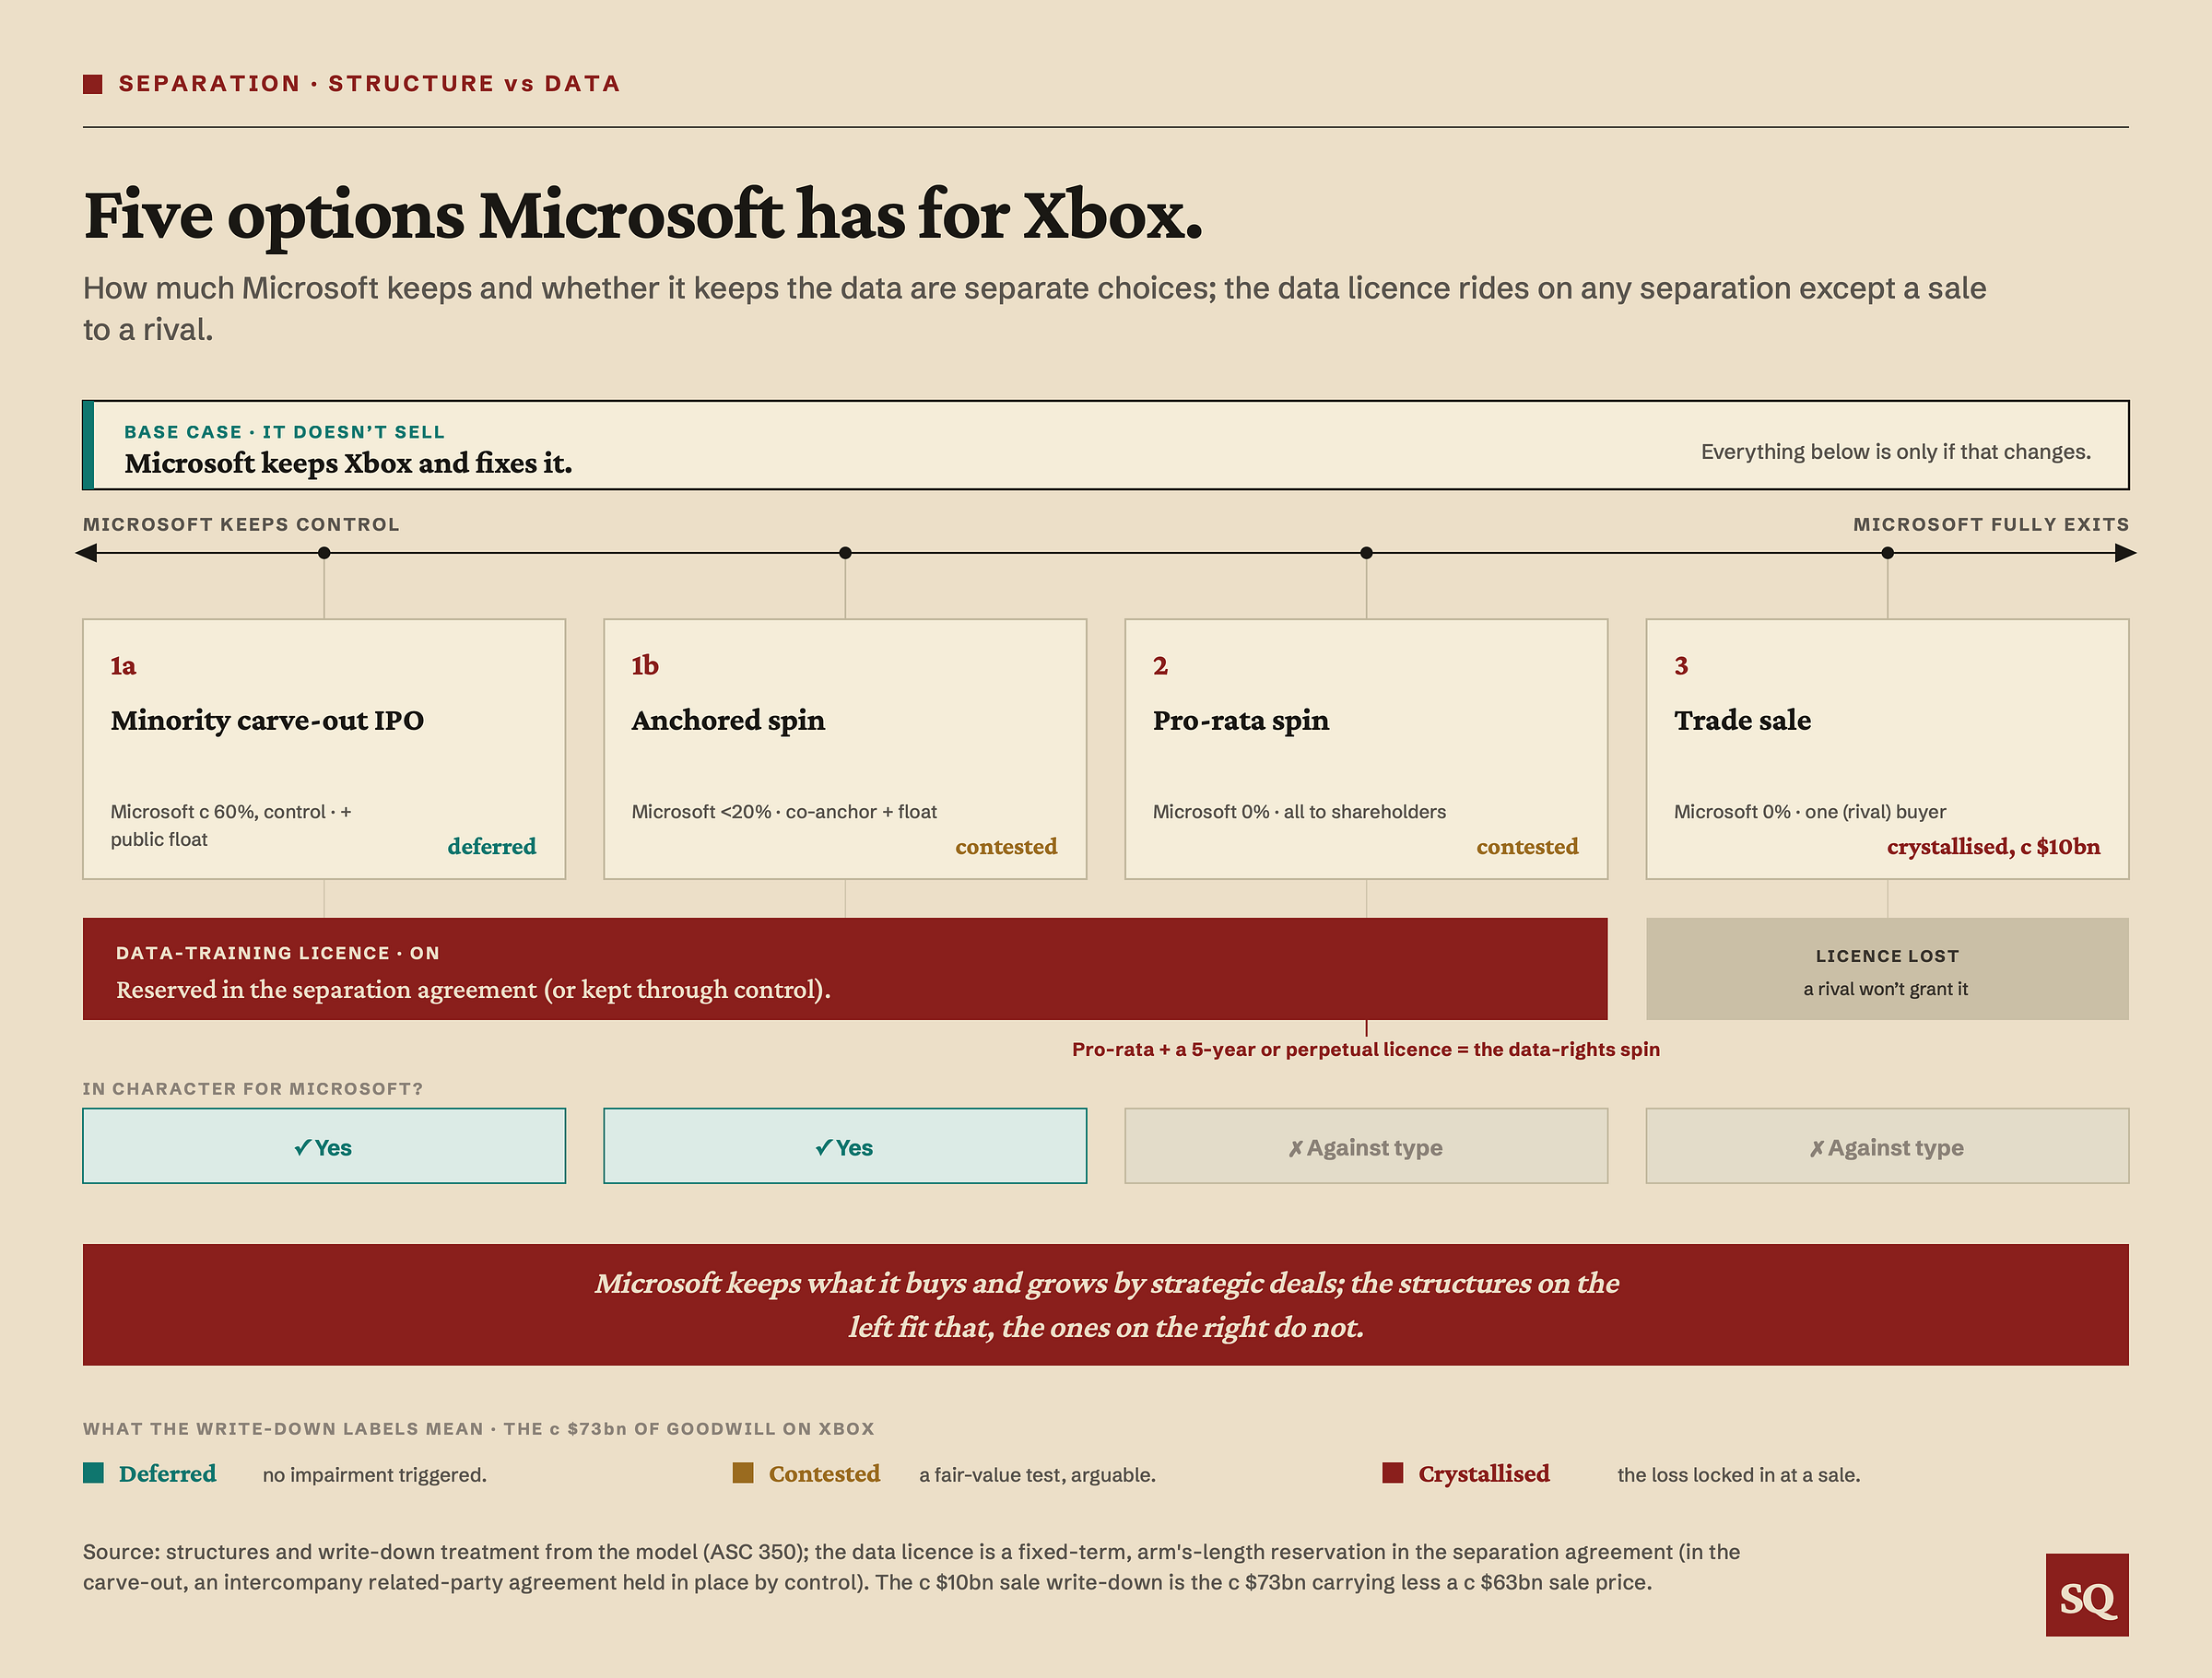Click the italic quote 'Microsoft keeps what it buys'
2212x1678 pixels.
coord(1106,1305)
